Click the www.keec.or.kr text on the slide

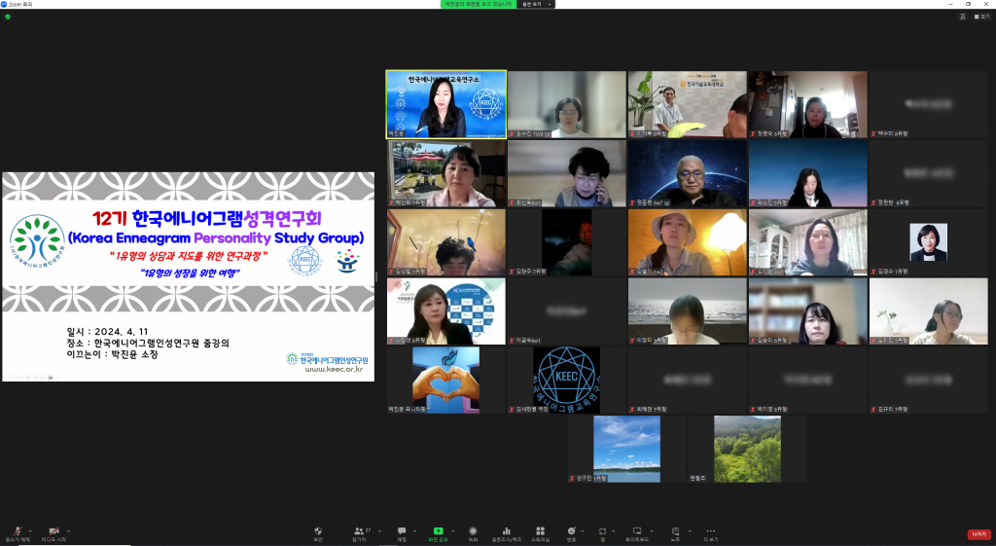[x=334, y=369]
